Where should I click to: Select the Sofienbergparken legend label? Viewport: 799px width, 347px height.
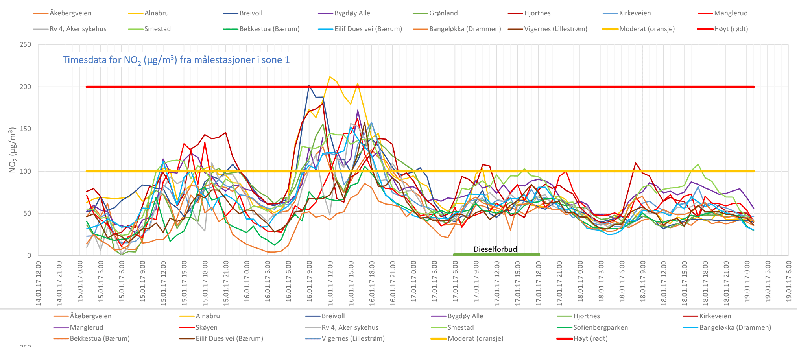point(600,327)
